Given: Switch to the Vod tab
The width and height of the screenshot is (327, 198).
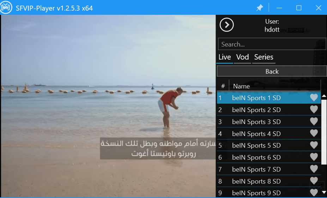Looking at the screenshot, I should pos(243,57).
